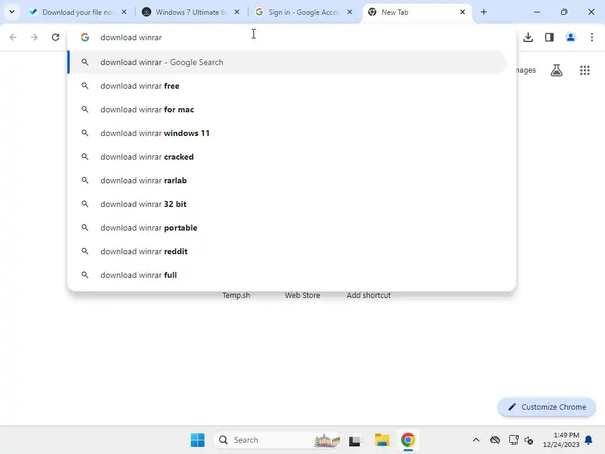This screenshot has height=454, width=605.
Task: Open the Chrome three-dot menu
Action: (591, 37)
